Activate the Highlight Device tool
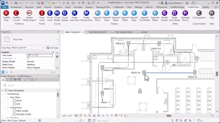The height and width of the screenshot is (123, 220). (x=185, y=16)
